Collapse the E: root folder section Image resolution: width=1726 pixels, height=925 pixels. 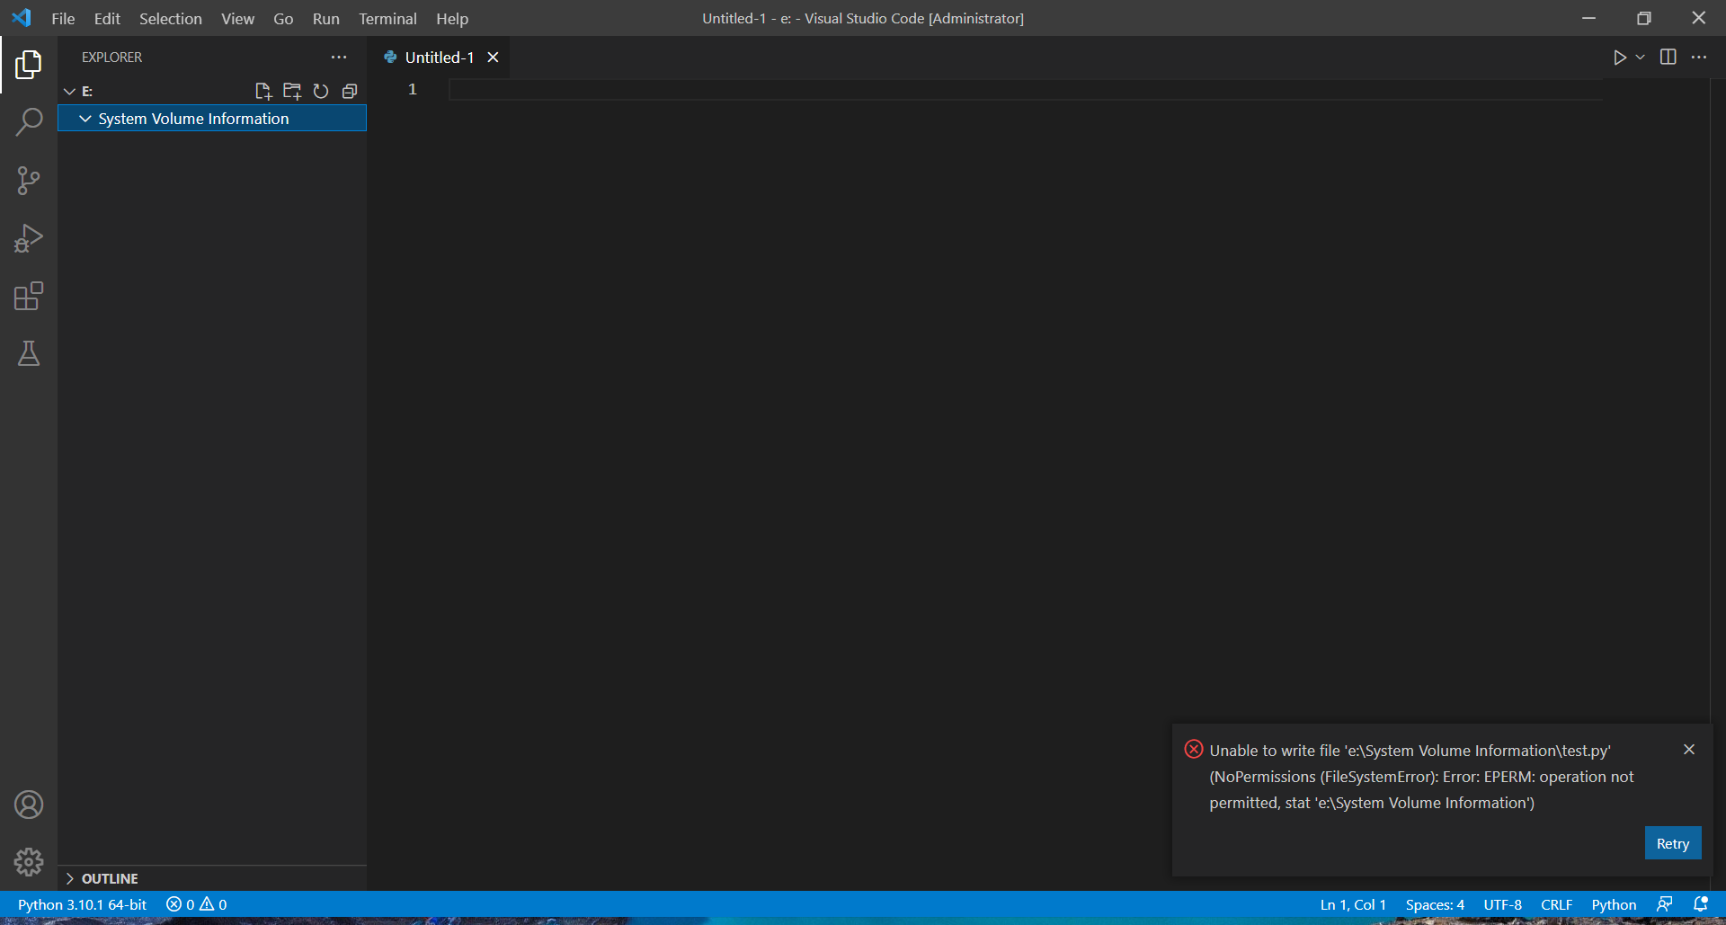tap(69, 92)
